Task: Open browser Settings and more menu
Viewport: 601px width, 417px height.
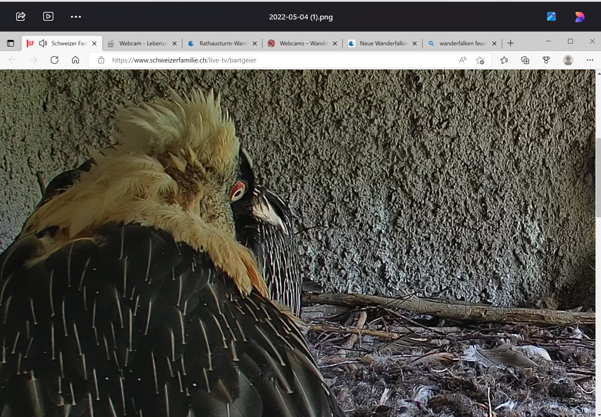Action: 590,60
